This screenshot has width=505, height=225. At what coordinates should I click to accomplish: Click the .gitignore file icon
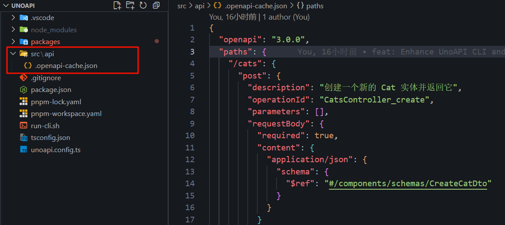click(24, 78)
